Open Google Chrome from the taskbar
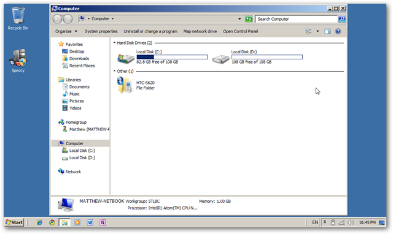Image resolution: width=393 pixels, height=234 pixels. pos(52,222)
